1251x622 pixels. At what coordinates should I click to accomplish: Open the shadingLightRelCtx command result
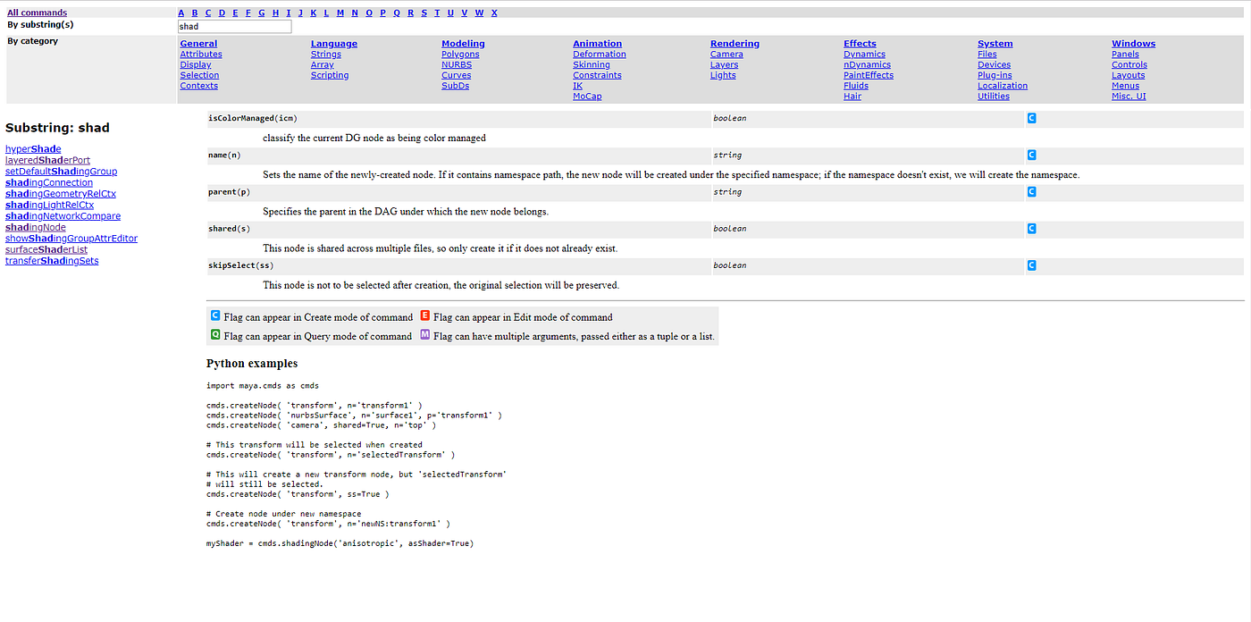pos(49,205)
